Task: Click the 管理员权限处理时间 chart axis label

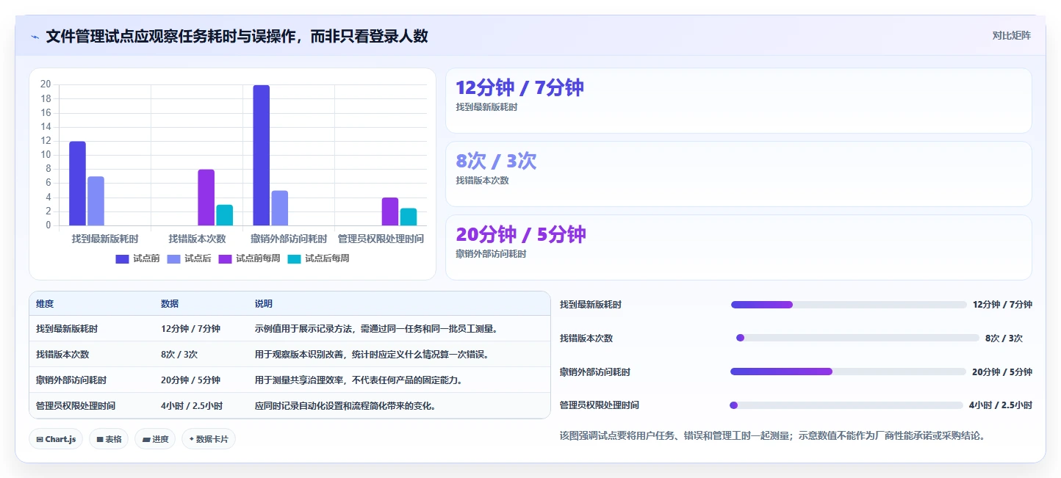Action: coord(381,239)
